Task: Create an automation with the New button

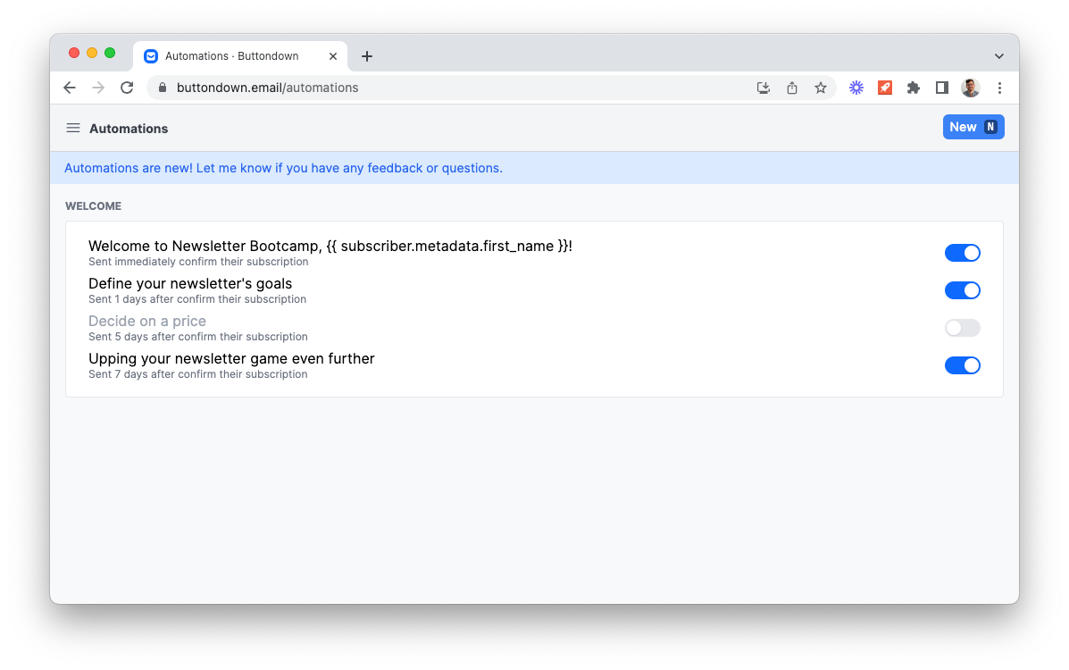Action: 973,127
